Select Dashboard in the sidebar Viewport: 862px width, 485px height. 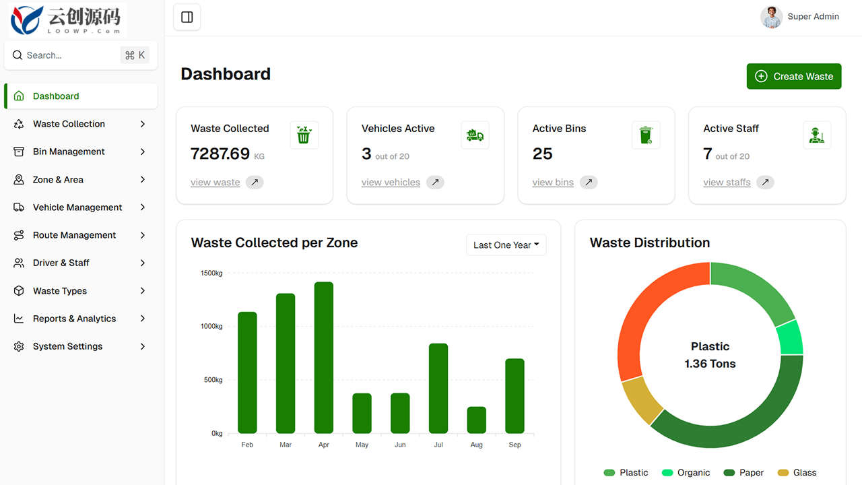tap(81, 96)
